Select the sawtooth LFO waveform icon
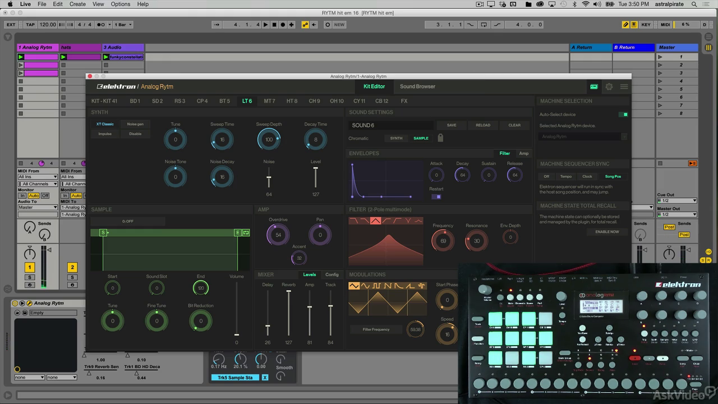The width and height of the screenshot is (718, 404). point(388,286)
